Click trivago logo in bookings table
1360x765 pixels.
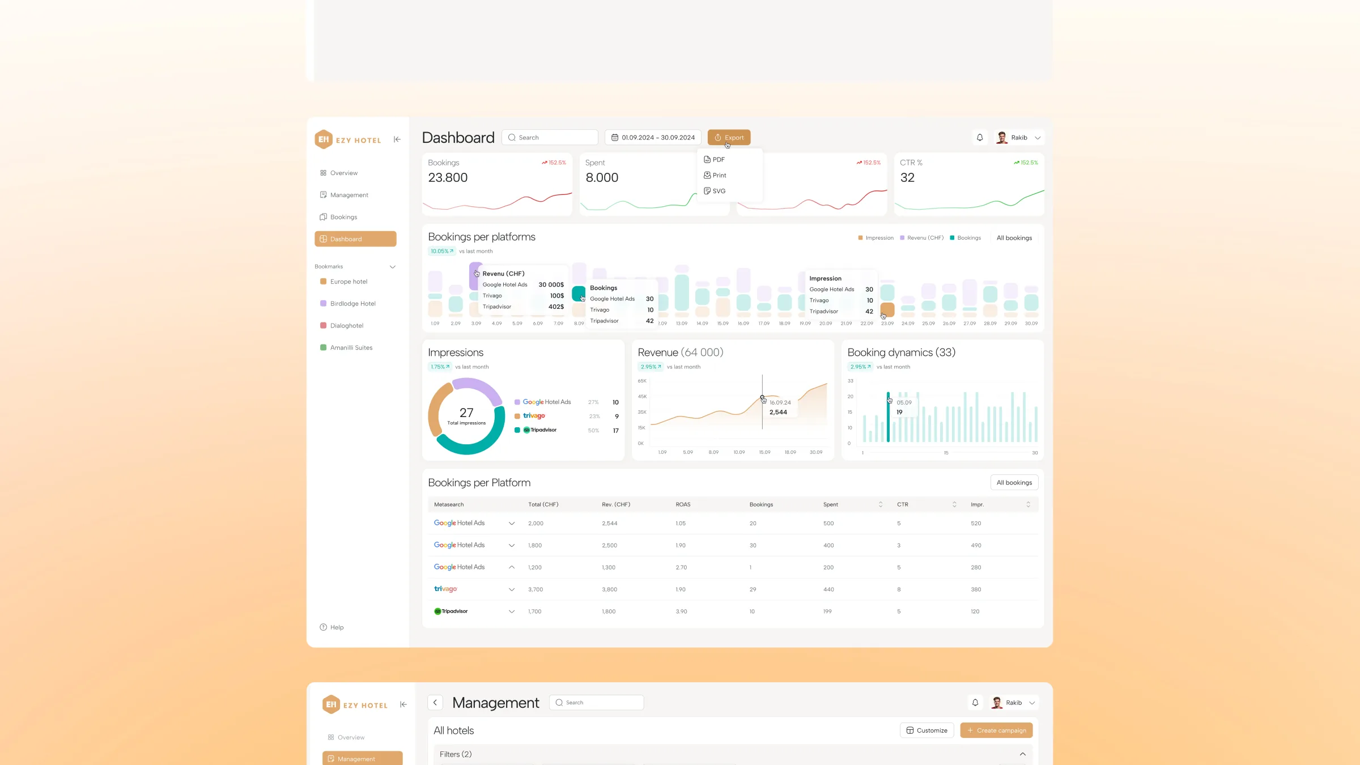point(445,589)
